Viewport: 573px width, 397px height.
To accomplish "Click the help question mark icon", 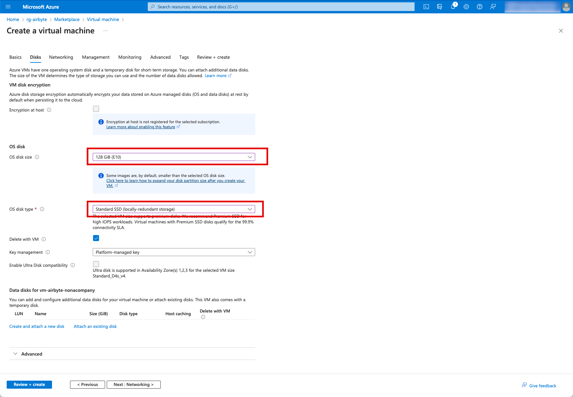I will pos(479,7).
